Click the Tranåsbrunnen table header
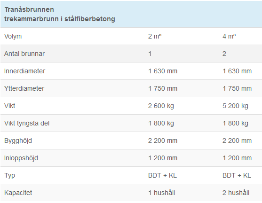 60,14
